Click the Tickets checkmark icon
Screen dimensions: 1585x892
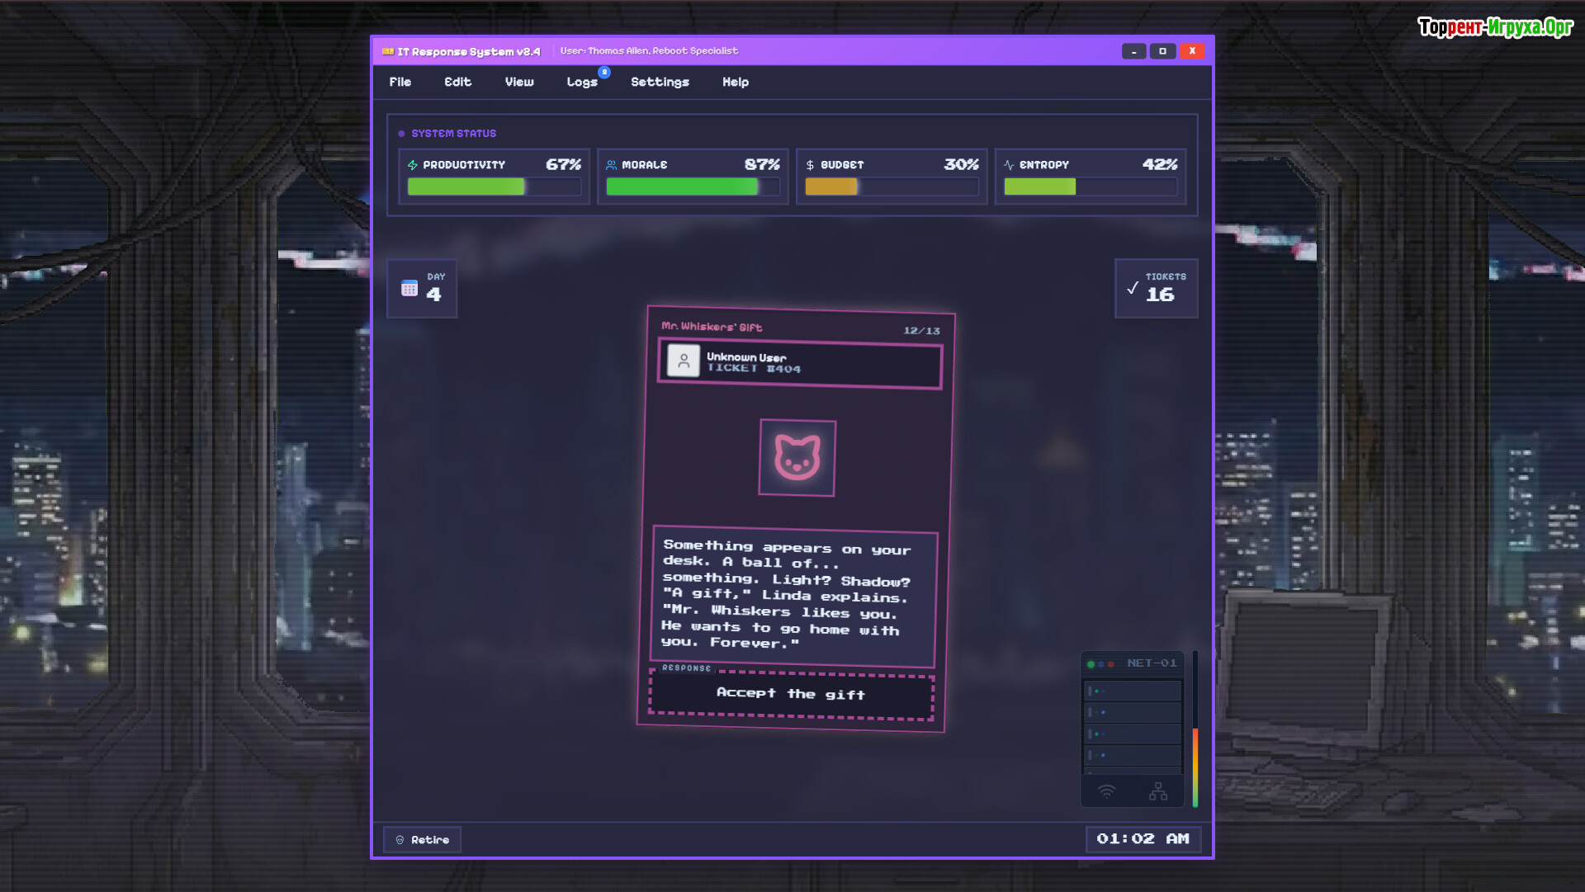pos(1133,288)
